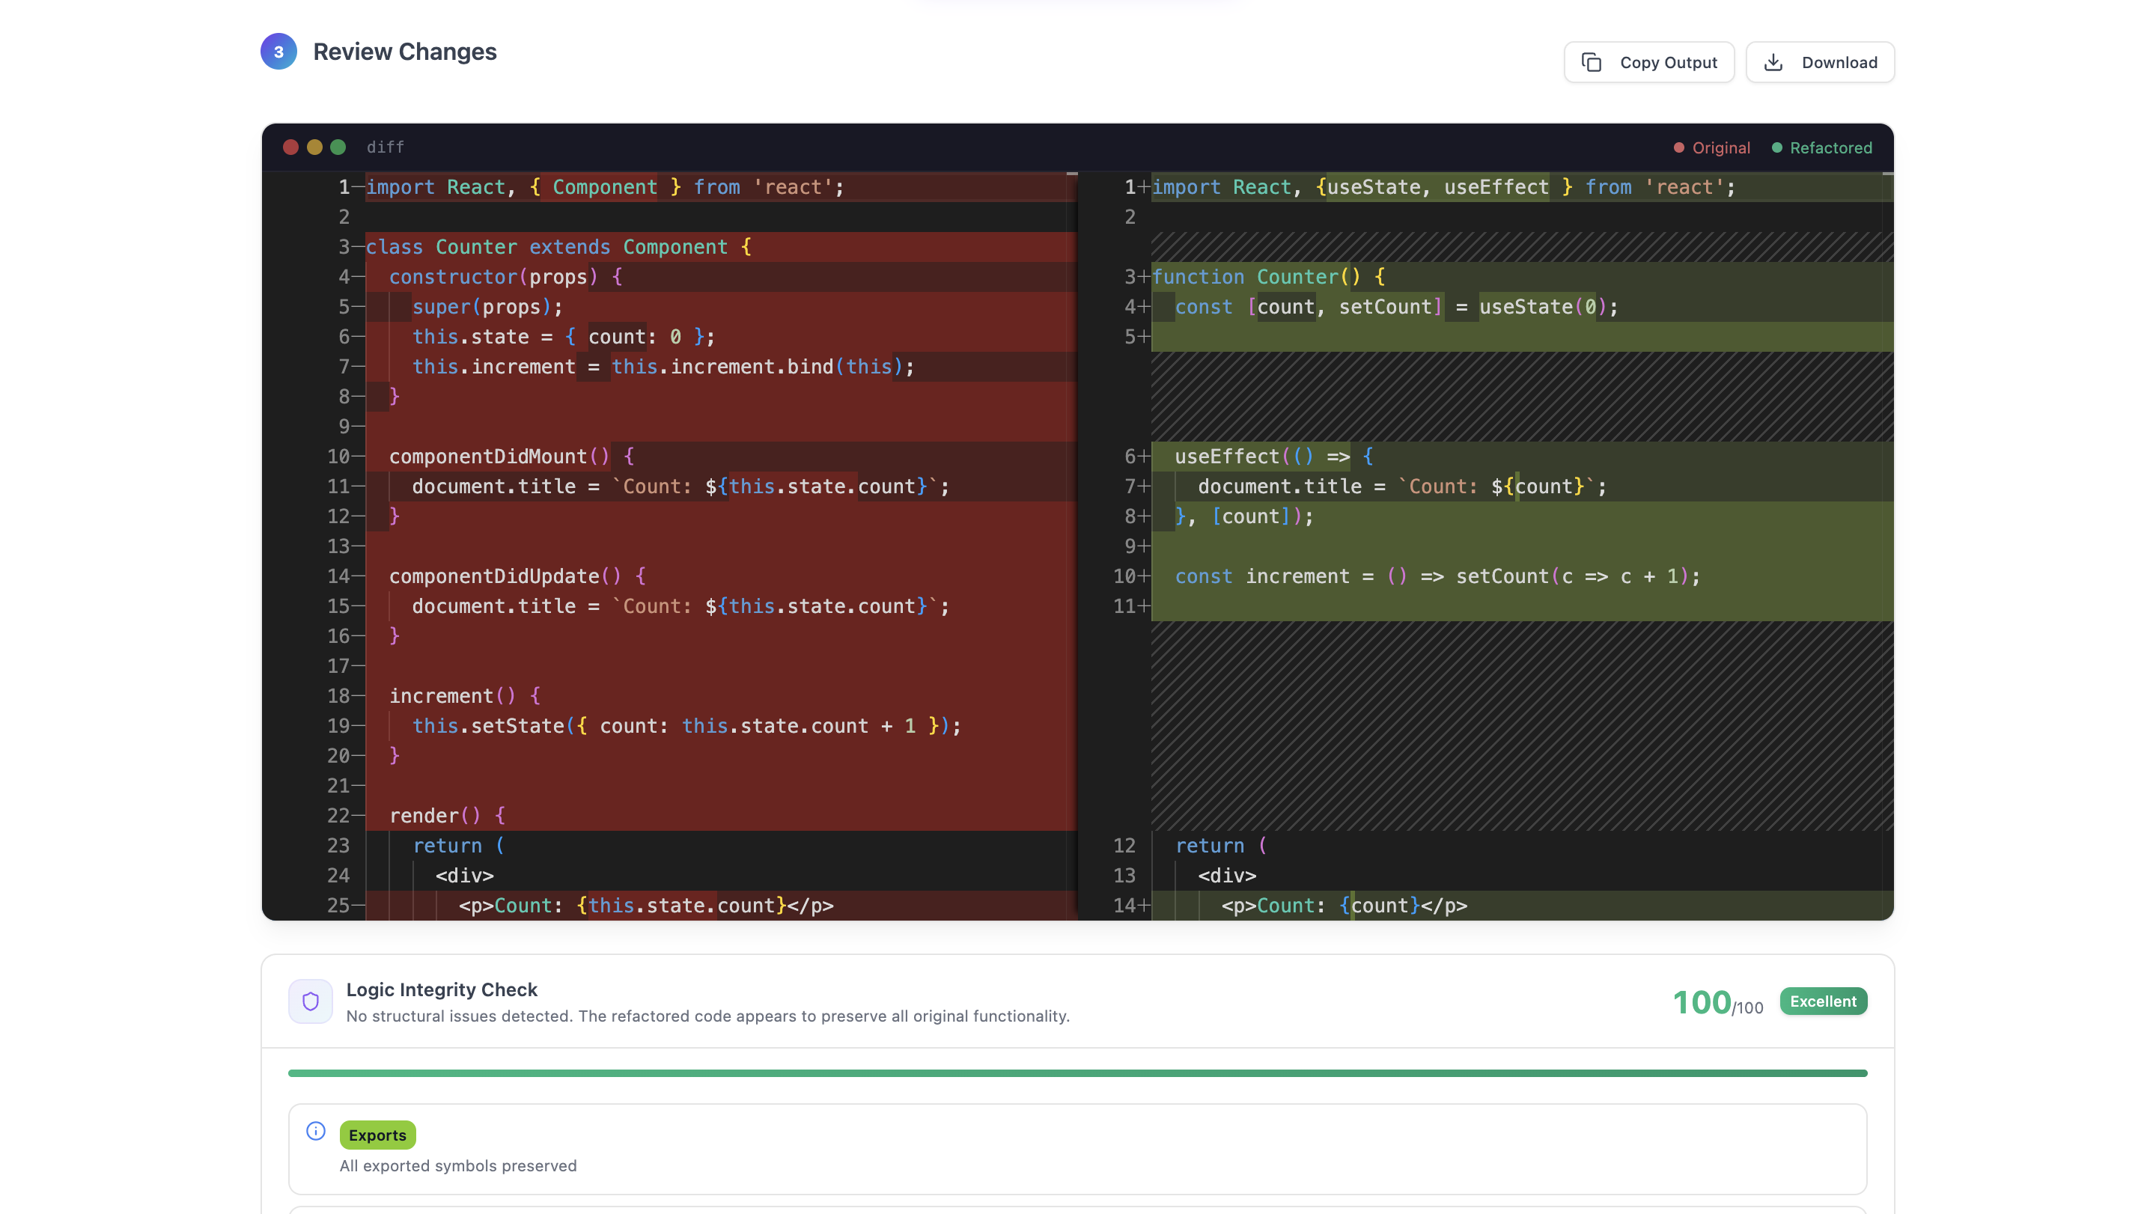Select the shield icon beside Logic Integrity Check
2156x1214 pixels.
coord(311,1001)
